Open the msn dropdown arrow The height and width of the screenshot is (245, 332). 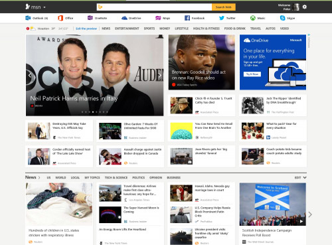click(x=44, y=7)
